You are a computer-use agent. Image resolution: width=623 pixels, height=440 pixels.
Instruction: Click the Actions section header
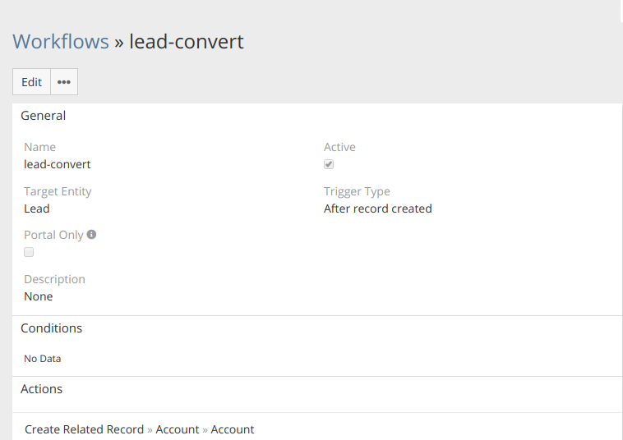click(42, 389)
